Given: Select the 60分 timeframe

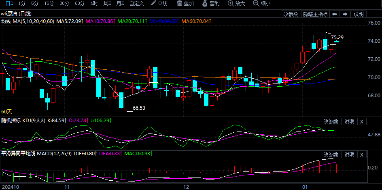Looking at the screenshot, I should [x=80, y=4].
